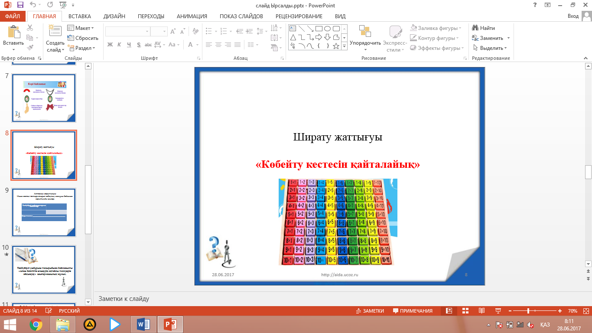
Task: Open the Выделить select dropdown
Action: (x=491, y=48)
